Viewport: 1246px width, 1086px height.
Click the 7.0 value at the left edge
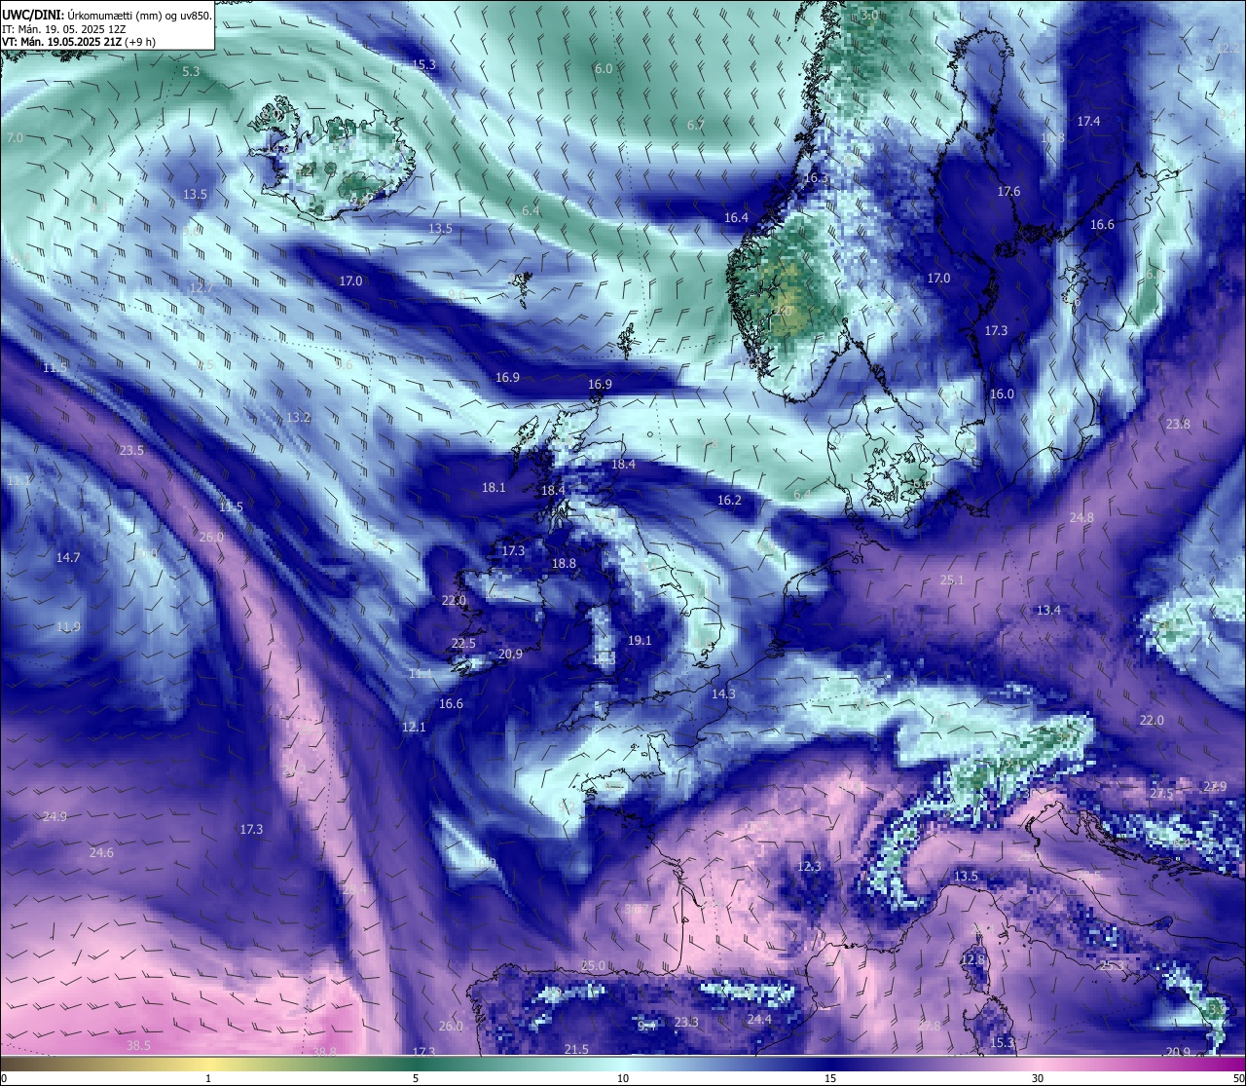(x=15, y=138)
